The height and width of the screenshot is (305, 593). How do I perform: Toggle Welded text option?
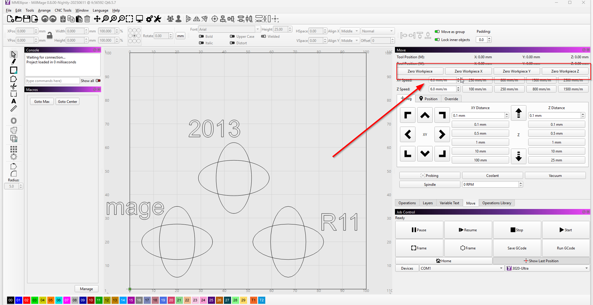pyautogui.click(x=263, y=36)
